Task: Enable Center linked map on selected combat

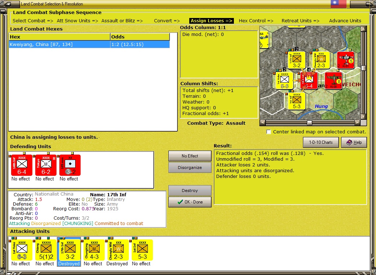Action: (269, 132)
